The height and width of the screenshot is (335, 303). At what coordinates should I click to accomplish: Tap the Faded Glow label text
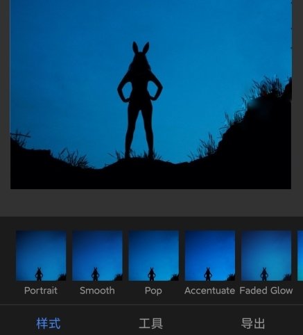266,291
